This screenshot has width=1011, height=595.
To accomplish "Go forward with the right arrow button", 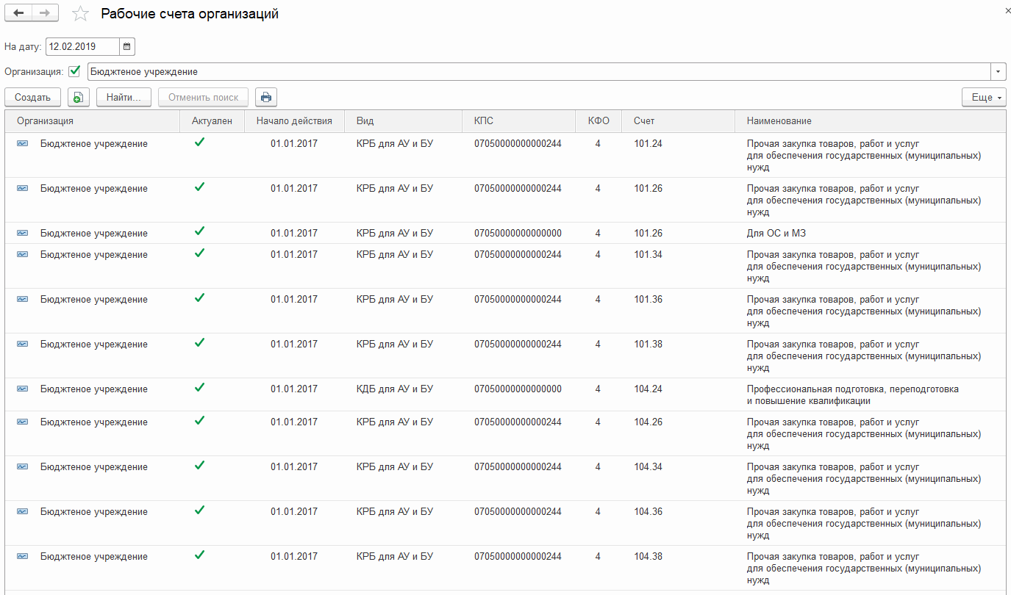I will pyautogui.click(x=45, y=13).
